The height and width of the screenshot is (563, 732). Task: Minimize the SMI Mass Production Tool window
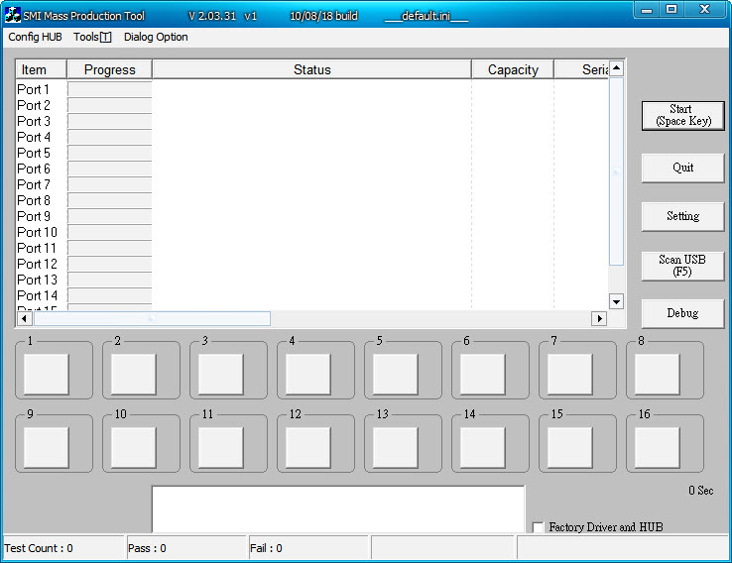(x=647, y=9)
